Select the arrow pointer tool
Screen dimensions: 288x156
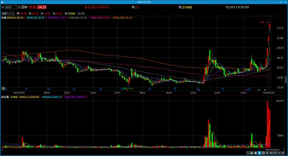click(259, 153)
